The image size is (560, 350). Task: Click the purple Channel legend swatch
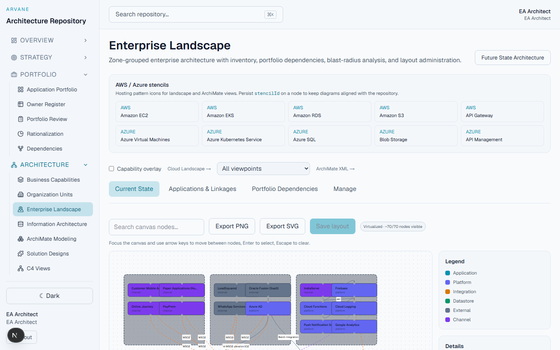point(448,320)
